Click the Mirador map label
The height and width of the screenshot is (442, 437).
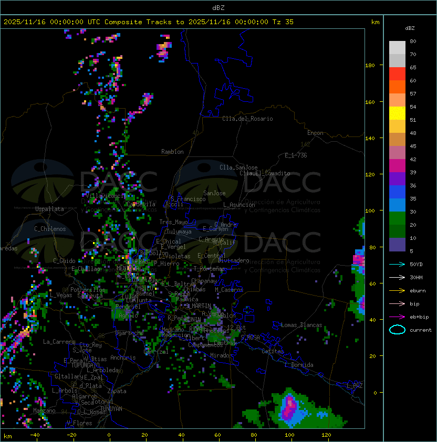pos(221,355)
